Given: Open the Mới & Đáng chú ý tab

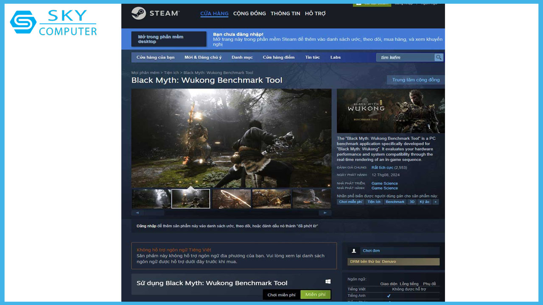Looking at the screenshot, I should click(203, 57).
